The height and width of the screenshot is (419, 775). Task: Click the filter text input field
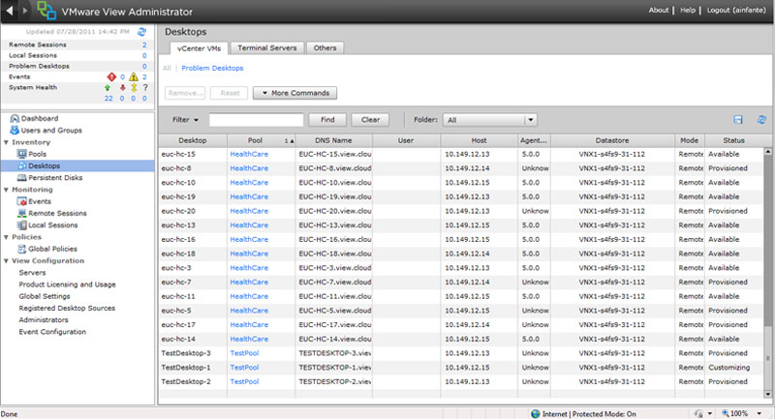tap(256, 120)
